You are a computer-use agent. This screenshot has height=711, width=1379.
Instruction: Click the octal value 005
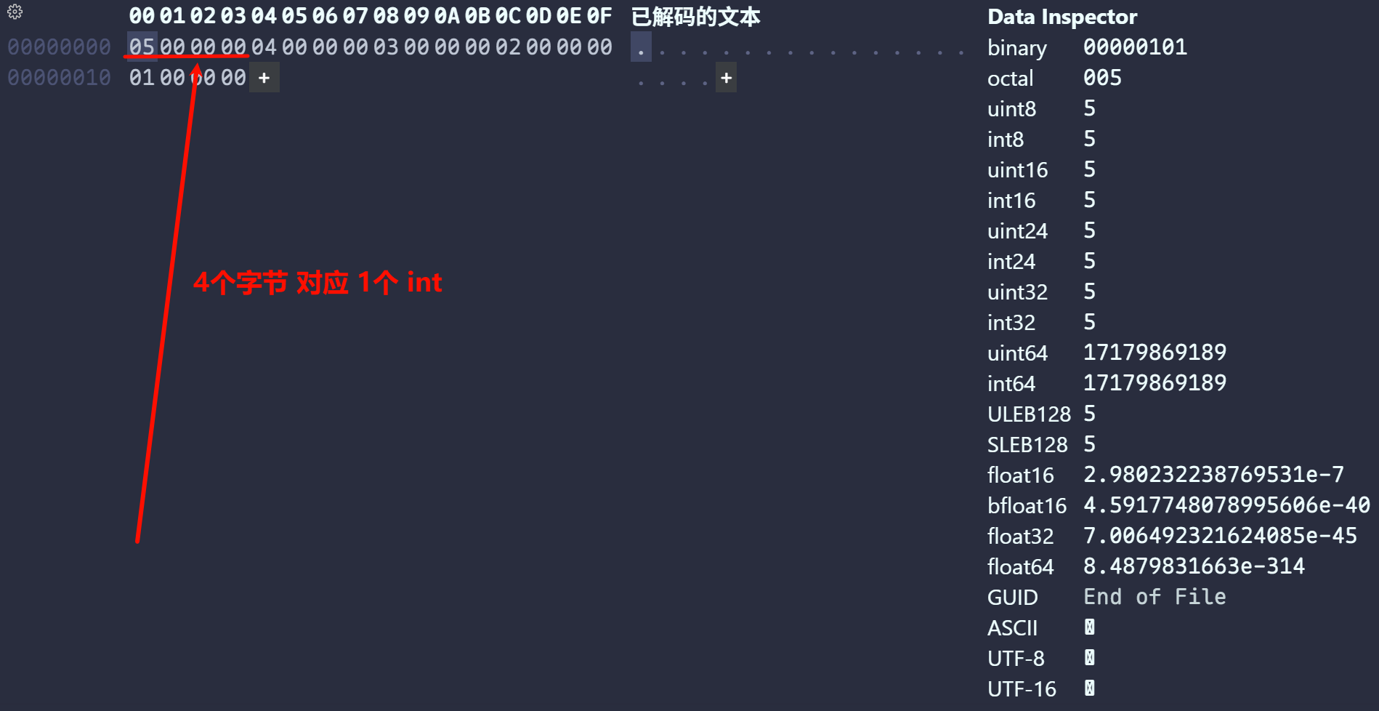[x=1102, y=78]
